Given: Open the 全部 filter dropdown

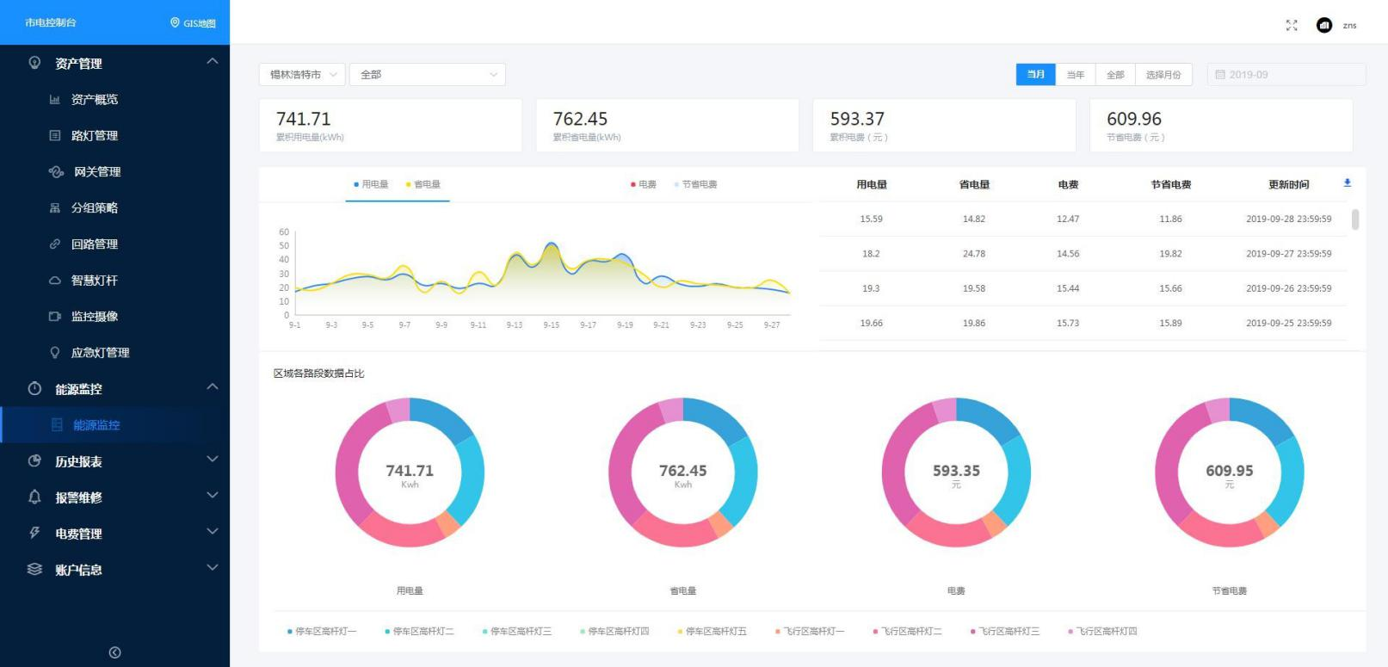Looking at the screenshot, I should (x=427, y=75).
